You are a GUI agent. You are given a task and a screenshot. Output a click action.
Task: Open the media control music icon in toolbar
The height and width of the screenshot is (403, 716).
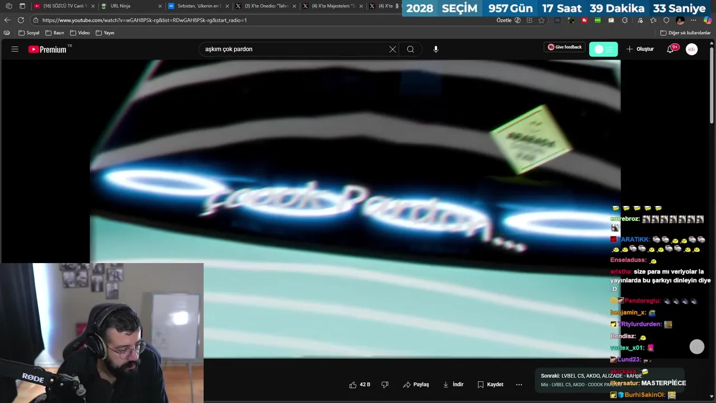[x=639, y=20]
